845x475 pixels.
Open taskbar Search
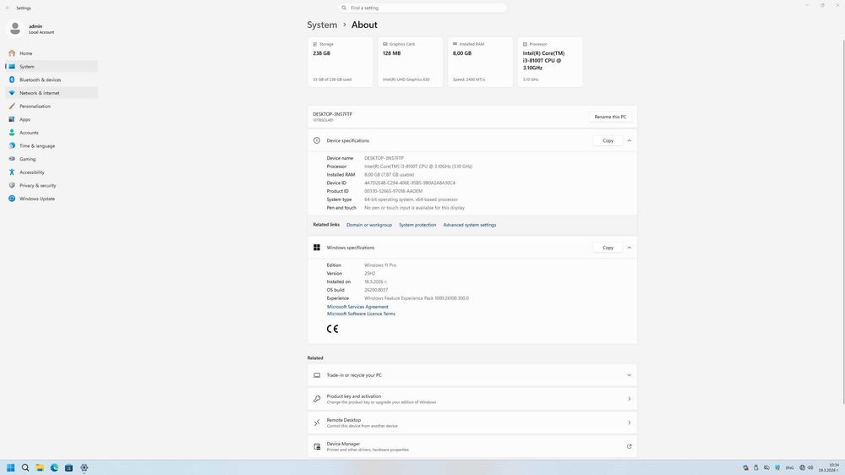pos(25,467)
